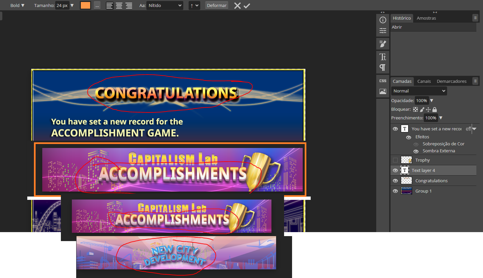The width and height of the screenshot is (483, 278).
Task: Click the Deformar warp button
Action: tap(217, 6)
